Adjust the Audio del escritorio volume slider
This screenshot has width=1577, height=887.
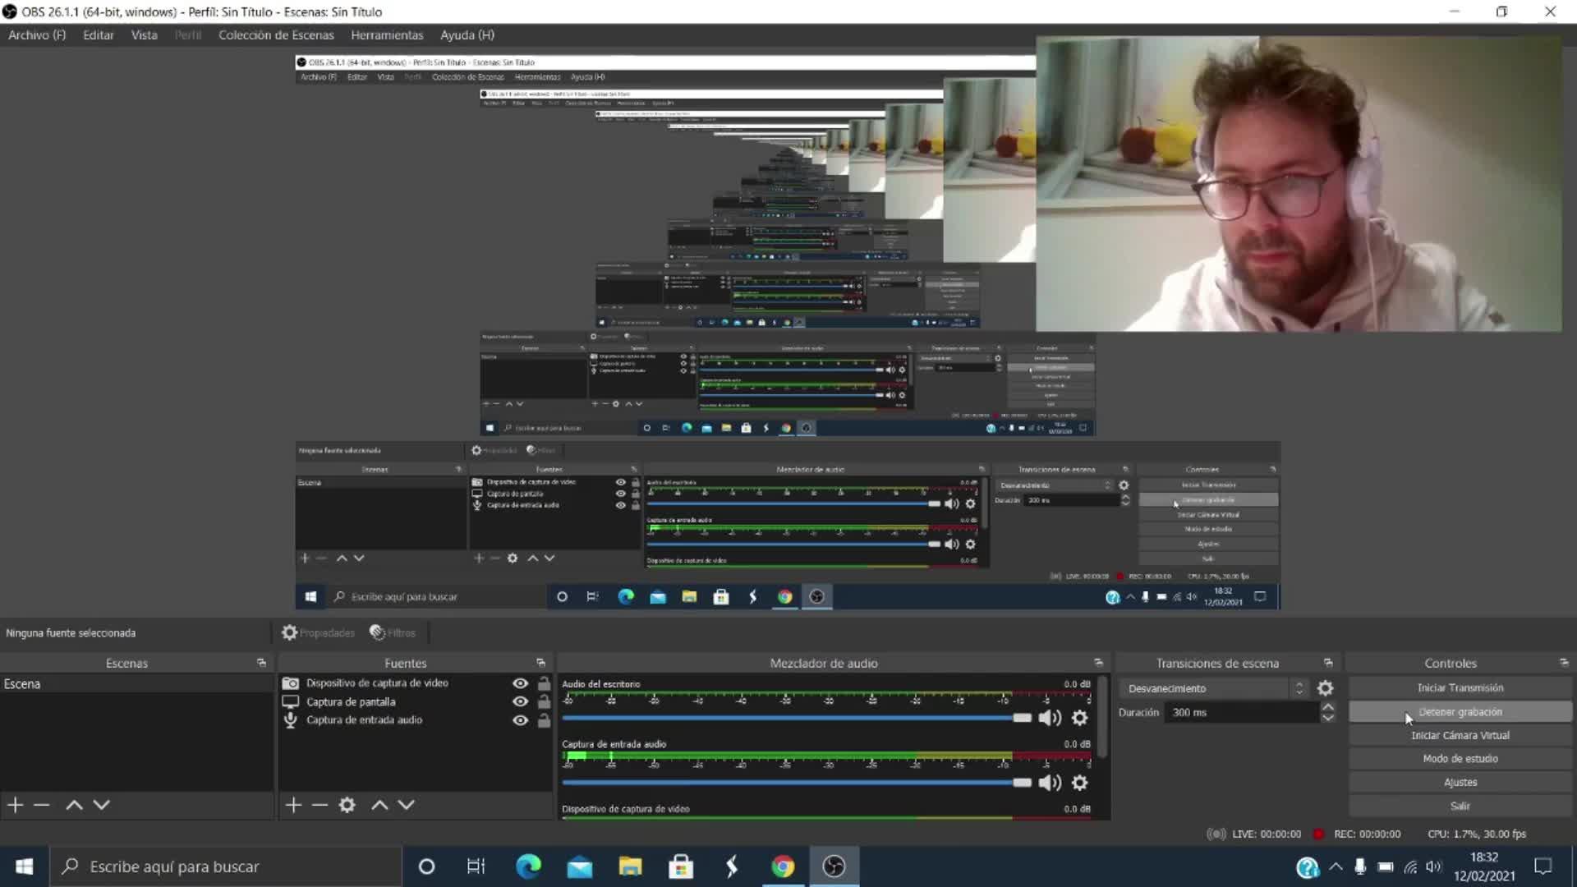(1021, 718)
